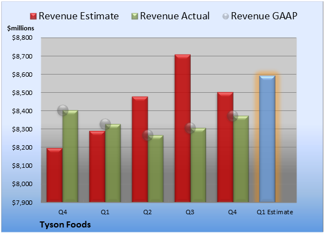
Task: Click the '$8,200' axis value
Action: click(22, 147)
